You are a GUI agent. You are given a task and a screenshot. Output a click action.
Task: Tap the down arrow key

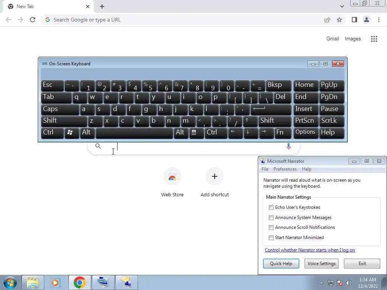(x=251, y=133)
